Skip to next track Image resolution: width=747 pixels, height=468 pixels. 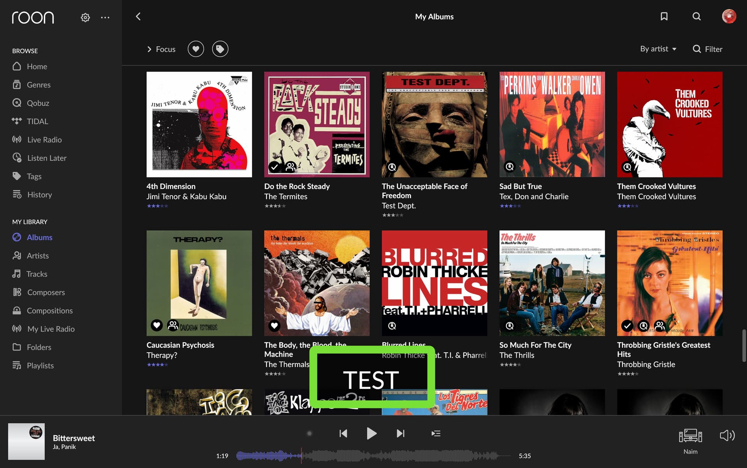coord(400,433)
